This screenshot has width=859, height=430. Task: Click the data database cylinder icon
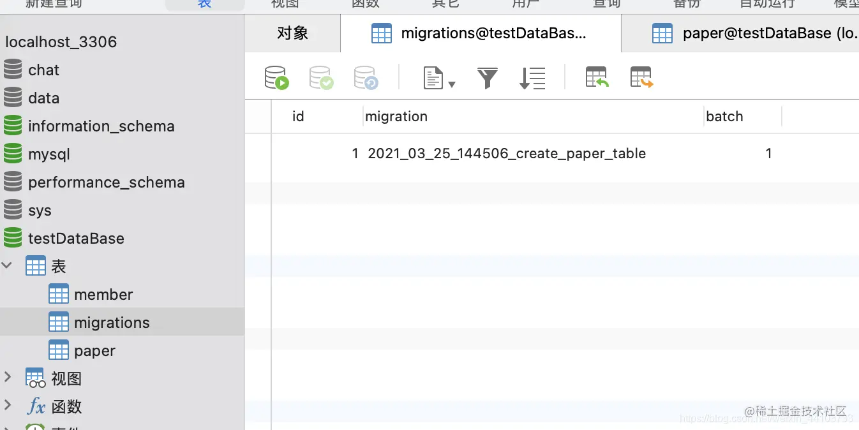coord(13,97)
